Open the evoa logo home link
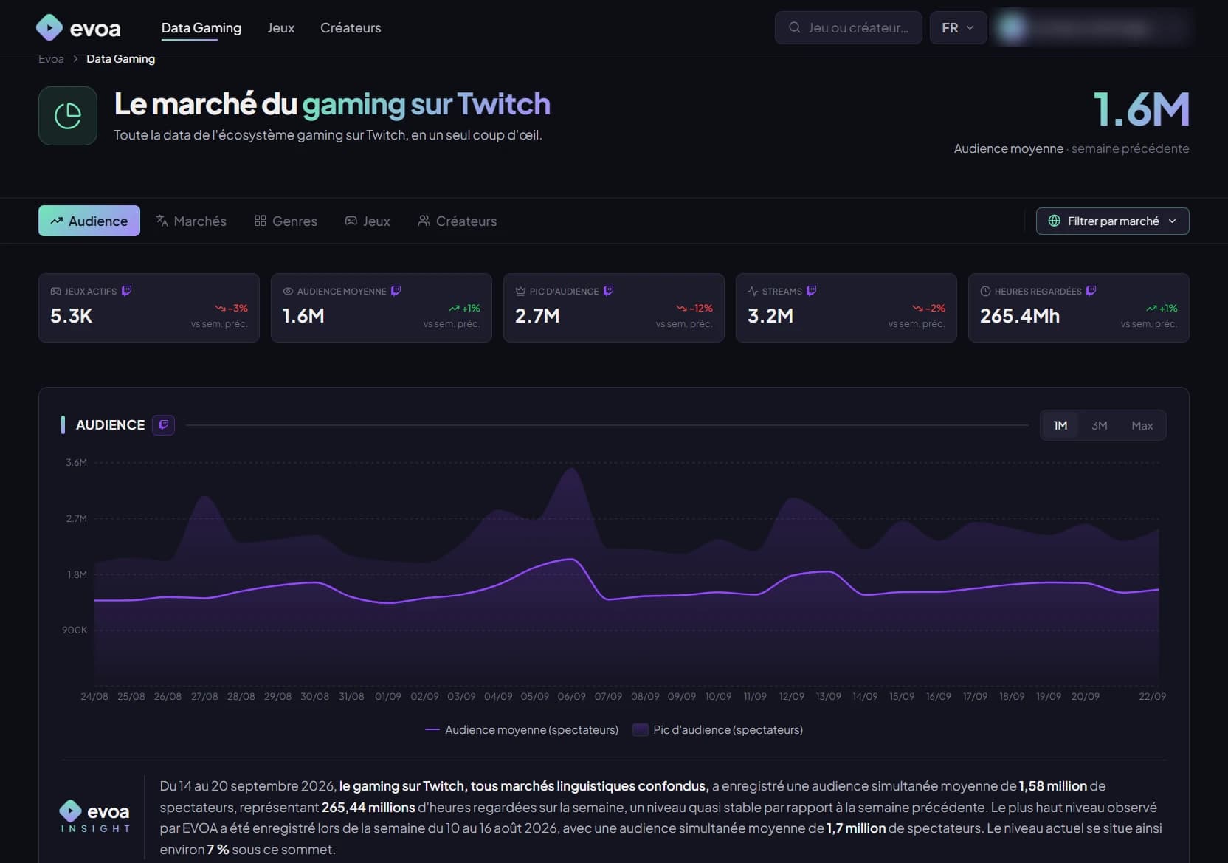This screenshot has height=863, width=1228. pyautogui.click(x=78, y=28)
